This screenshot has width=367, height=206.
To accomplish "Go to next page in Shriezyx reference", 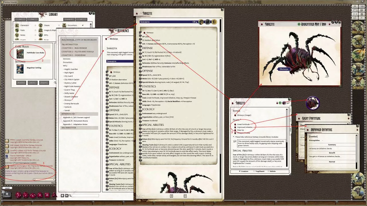I will [185, 196].
